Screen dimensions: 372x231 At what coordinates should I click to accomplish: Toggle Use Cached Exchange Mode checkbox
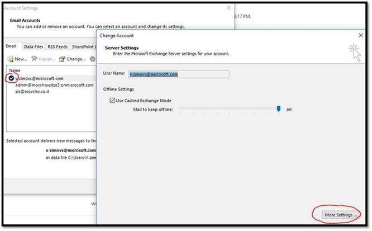coord(113,100)
